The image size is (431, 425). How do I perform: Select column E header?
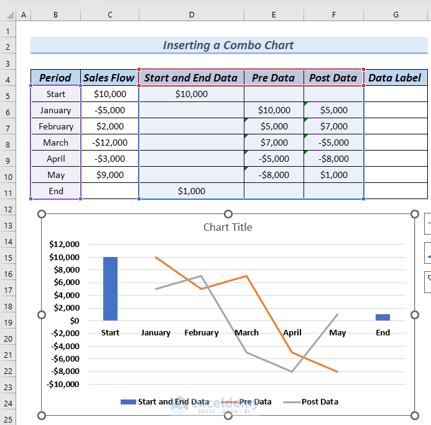coord(274,14)
